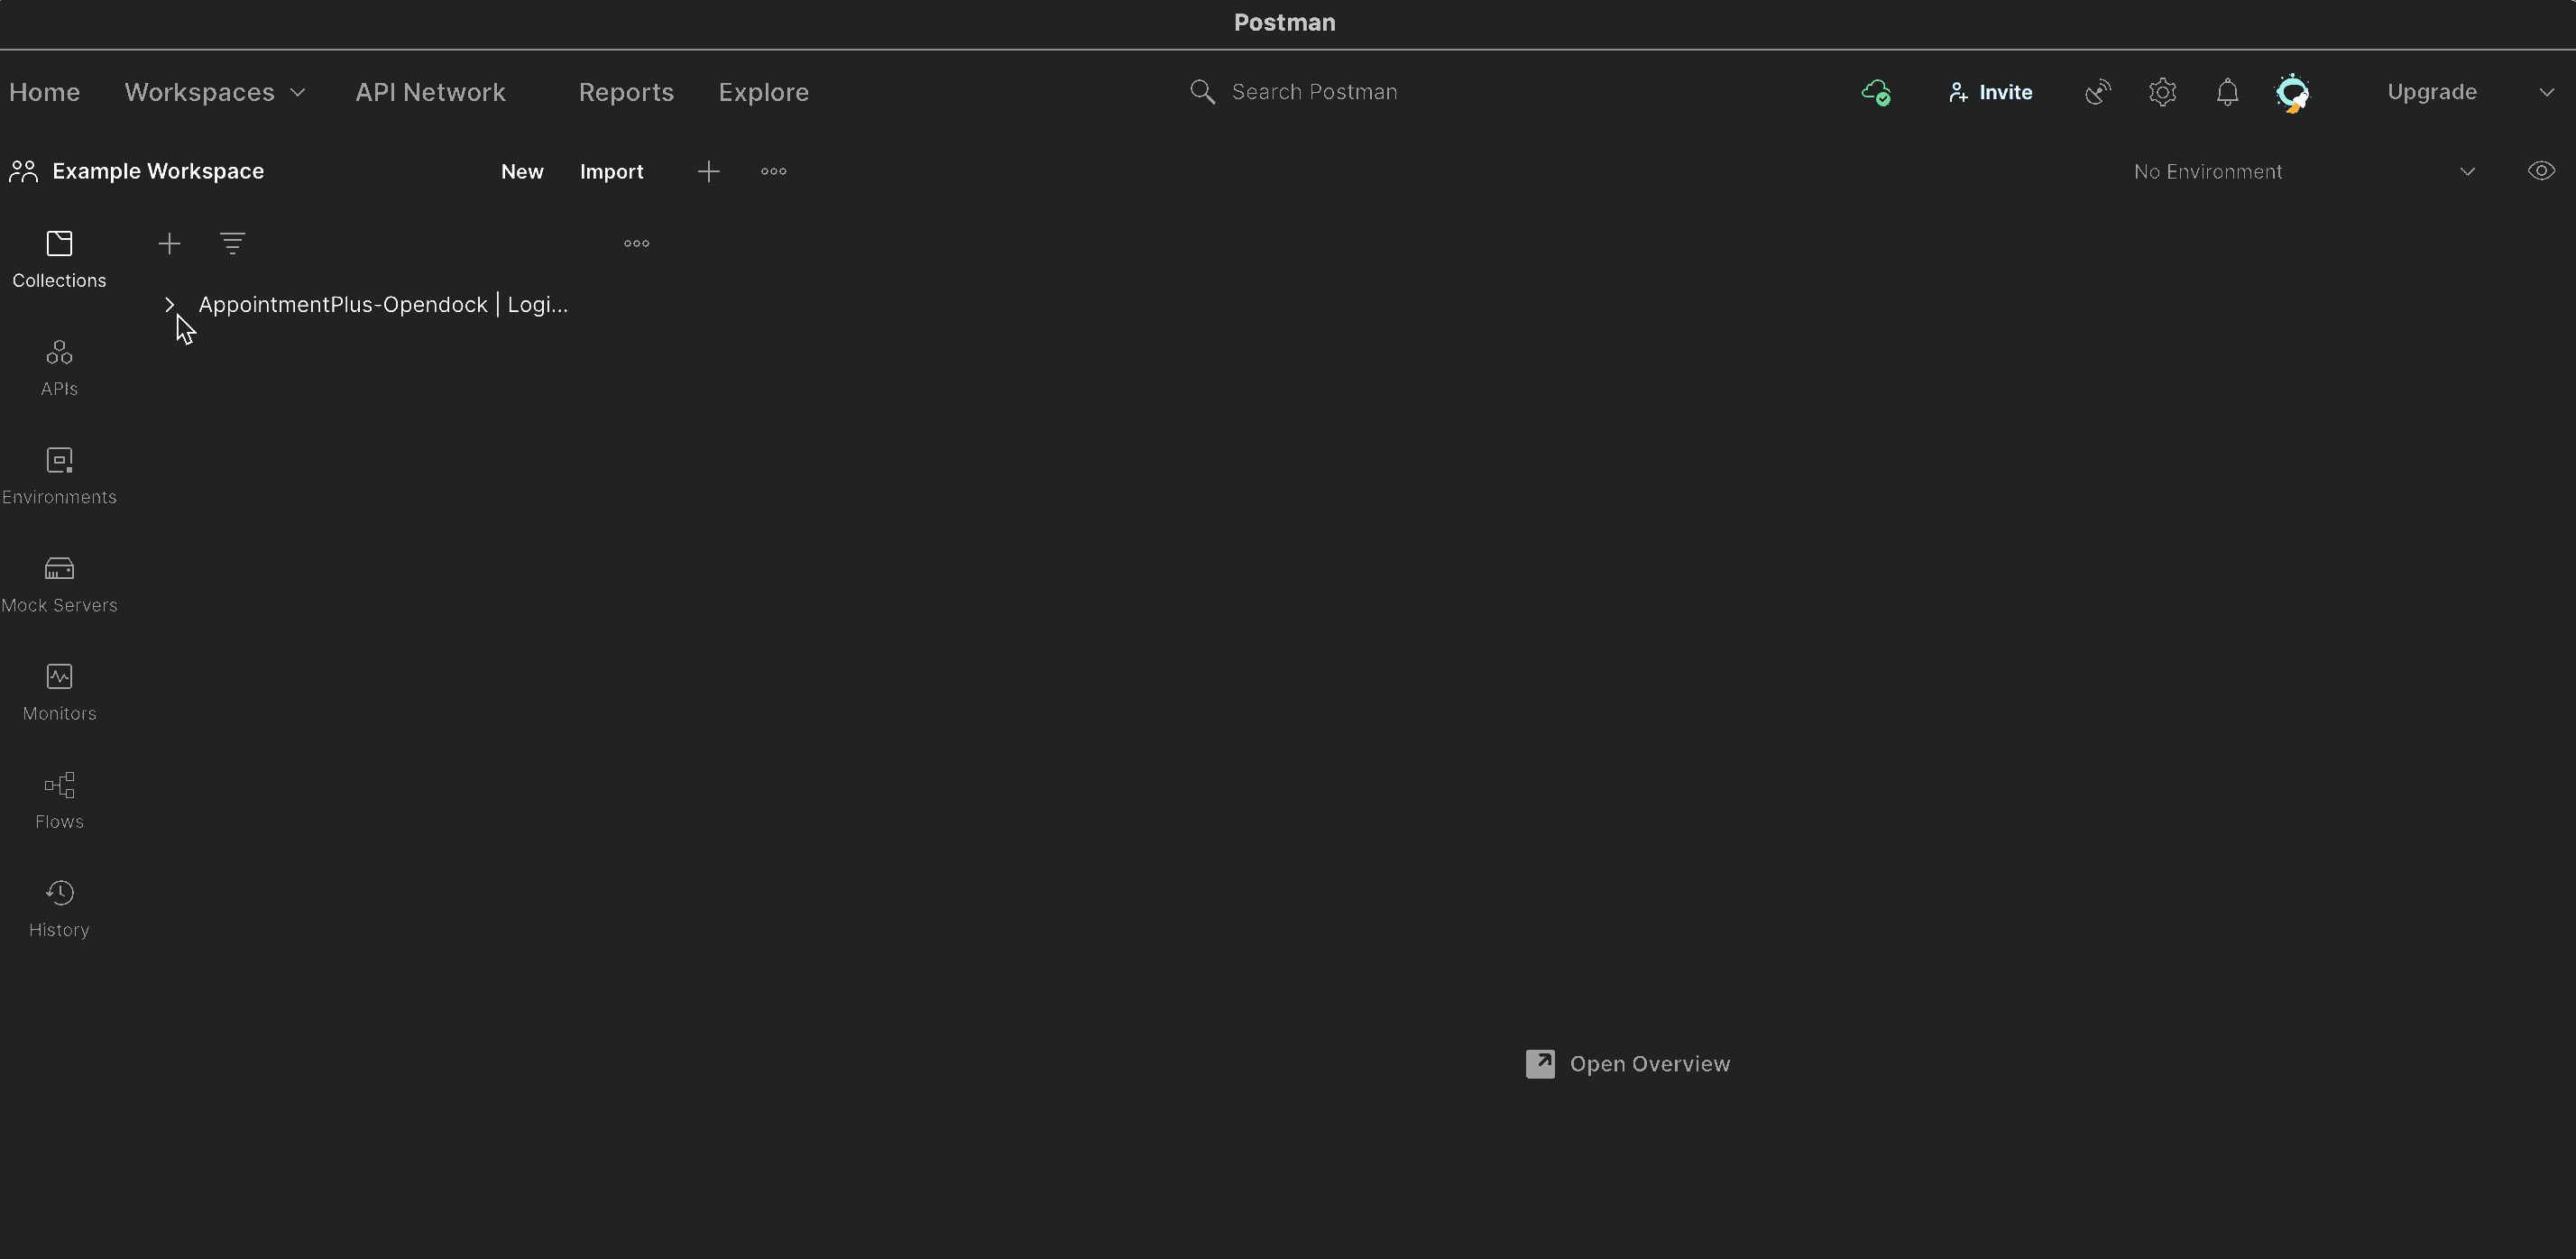Expand the AppointmentPlus-Opendock collection chevron

tap(169, 305)
